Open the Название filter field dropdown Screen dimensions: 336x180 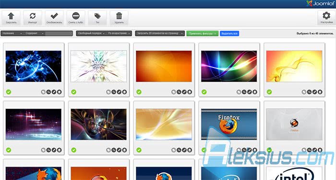[12, 34]
